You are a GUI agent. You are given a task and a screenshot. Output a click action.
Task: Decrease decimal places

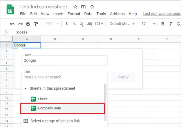(x=82, y=24)
